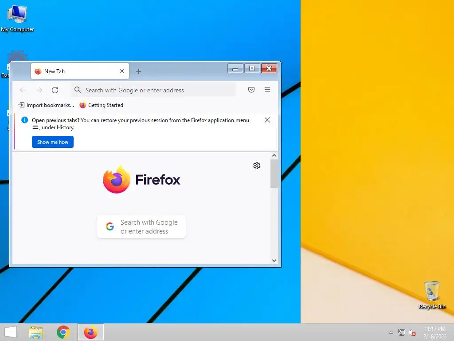Select the My Computer desktop icon

coord(17,18)
